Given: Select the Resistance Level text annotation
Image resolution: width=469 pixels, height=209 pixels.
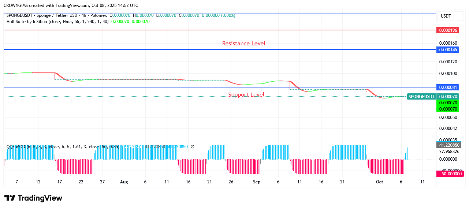Looking at the screenshot, I should click(243, 44).
